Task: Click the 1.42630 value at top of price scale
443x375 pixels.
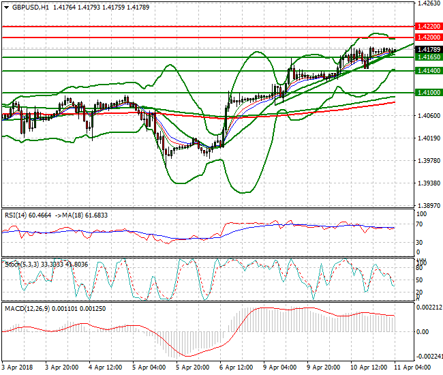Action: click(x=429, y=3)
